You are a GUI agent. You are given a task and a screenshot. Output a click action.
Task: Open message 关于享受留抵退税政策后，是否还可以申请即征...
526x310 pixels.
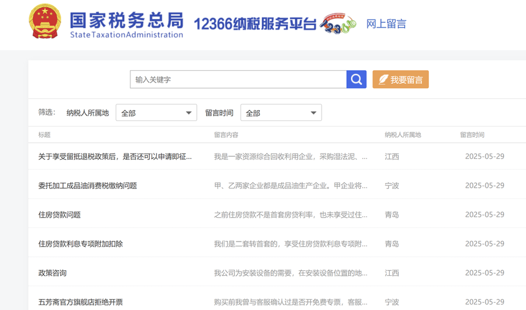(115, 157)
